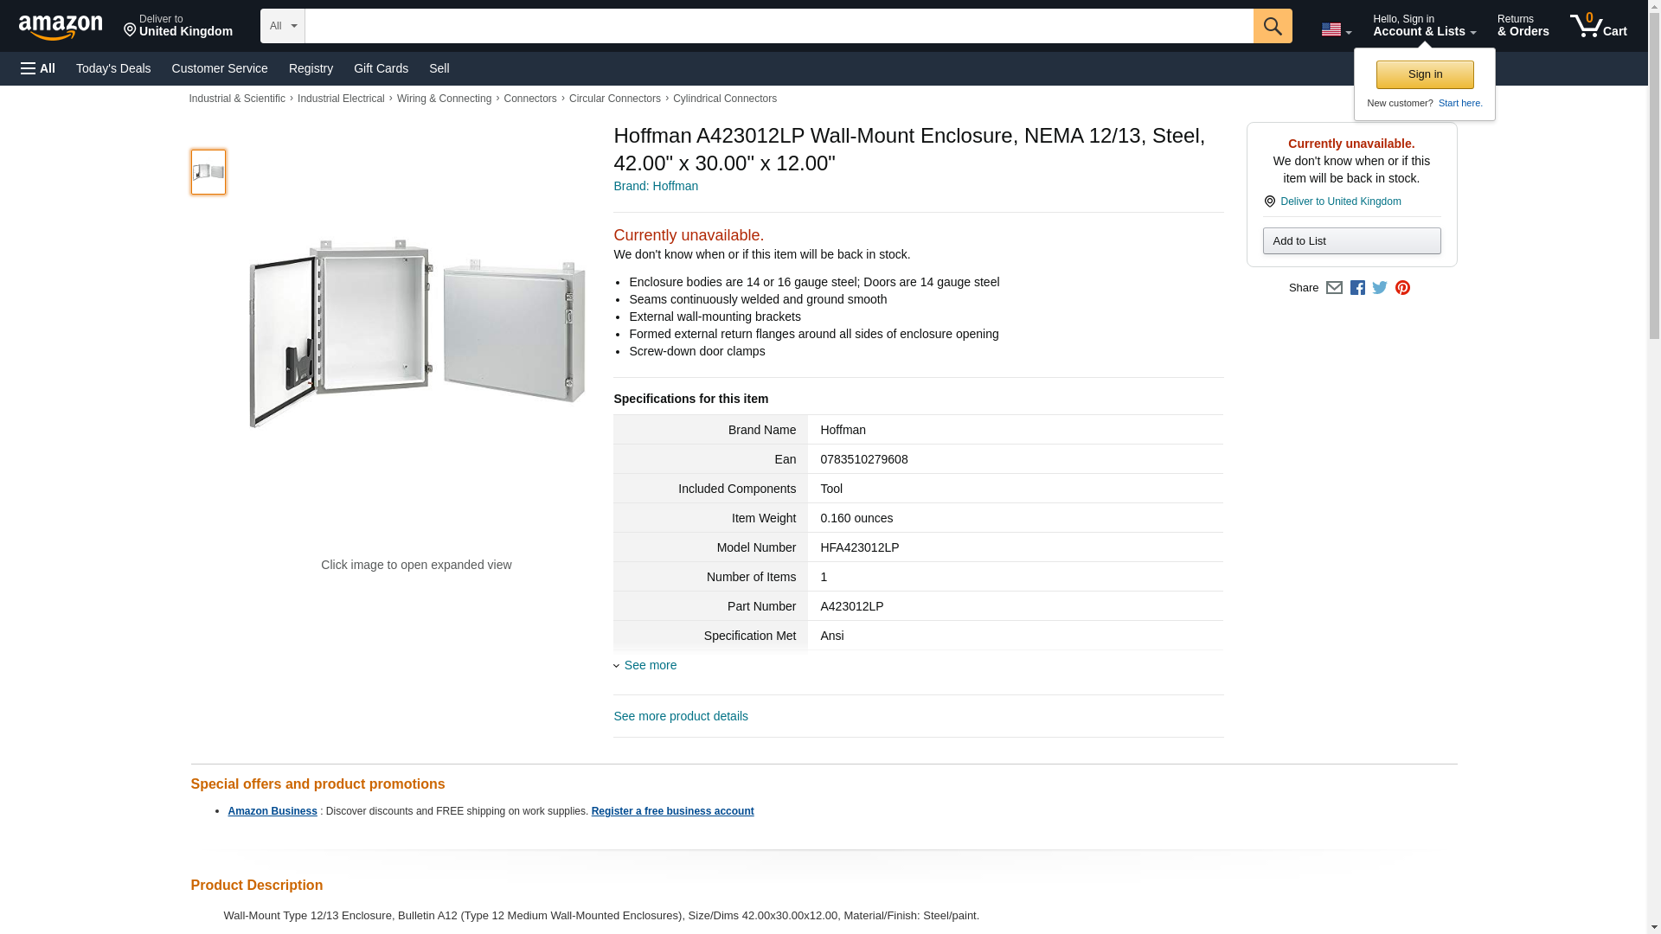Share product via email icon
1661x934 pixels.
[x=1334, y=288]
